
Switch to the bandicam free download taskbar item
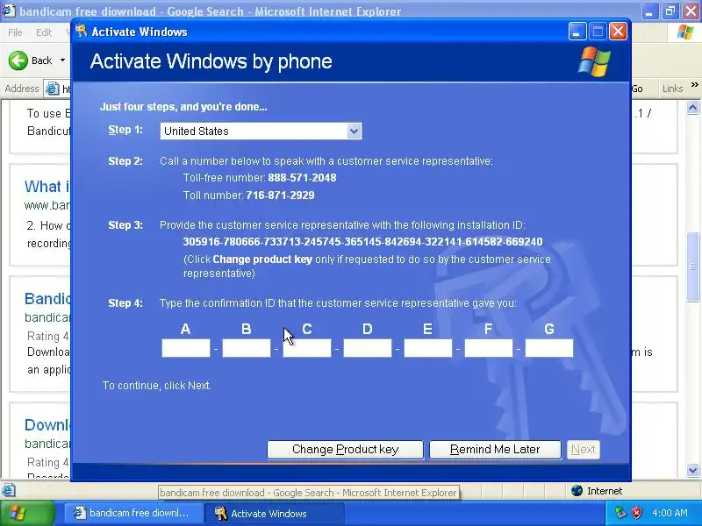click(133, 513)
